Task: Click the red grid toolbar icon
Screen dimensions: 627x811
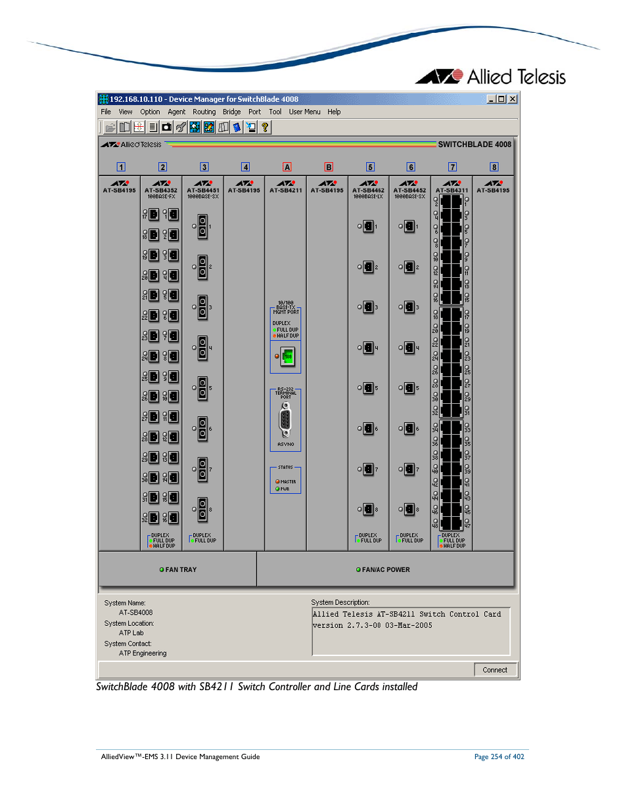Action: point(139,127)
